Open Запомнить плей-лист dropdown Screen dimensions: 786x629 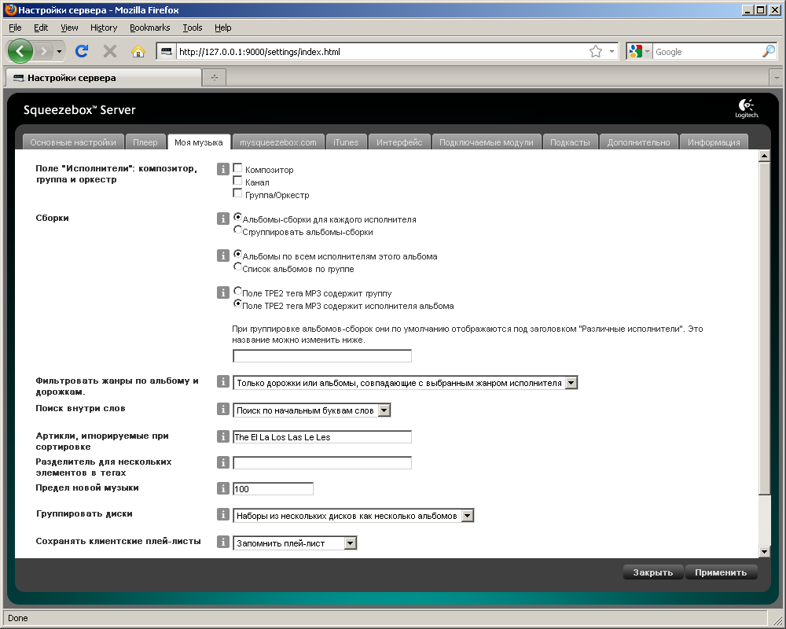pos(295,543)
